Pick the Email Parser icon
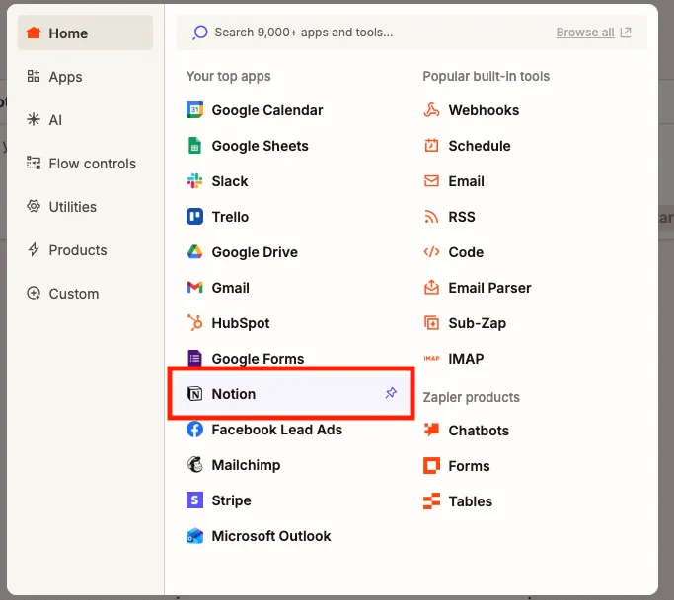Screen dimensions: 674x600 coord(431,287)
